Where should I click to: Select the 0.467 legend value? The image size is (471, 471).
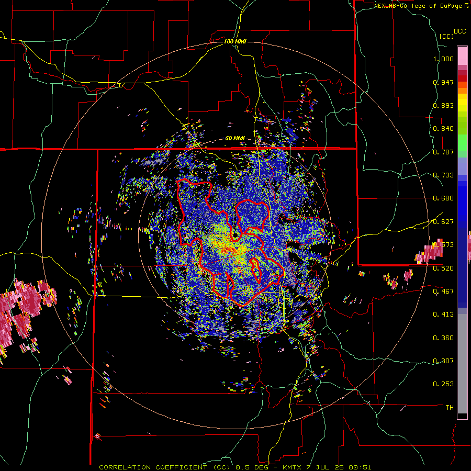pyautogui.click(x=443, y=291)
